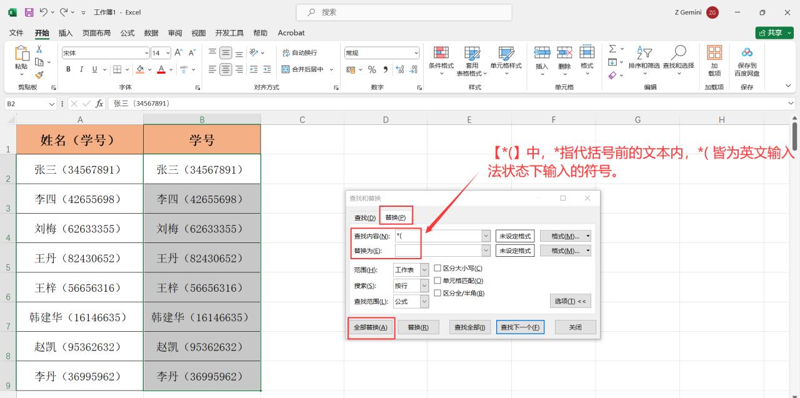Open Conditional Formatting (条件格式)

tap(441, 61)
